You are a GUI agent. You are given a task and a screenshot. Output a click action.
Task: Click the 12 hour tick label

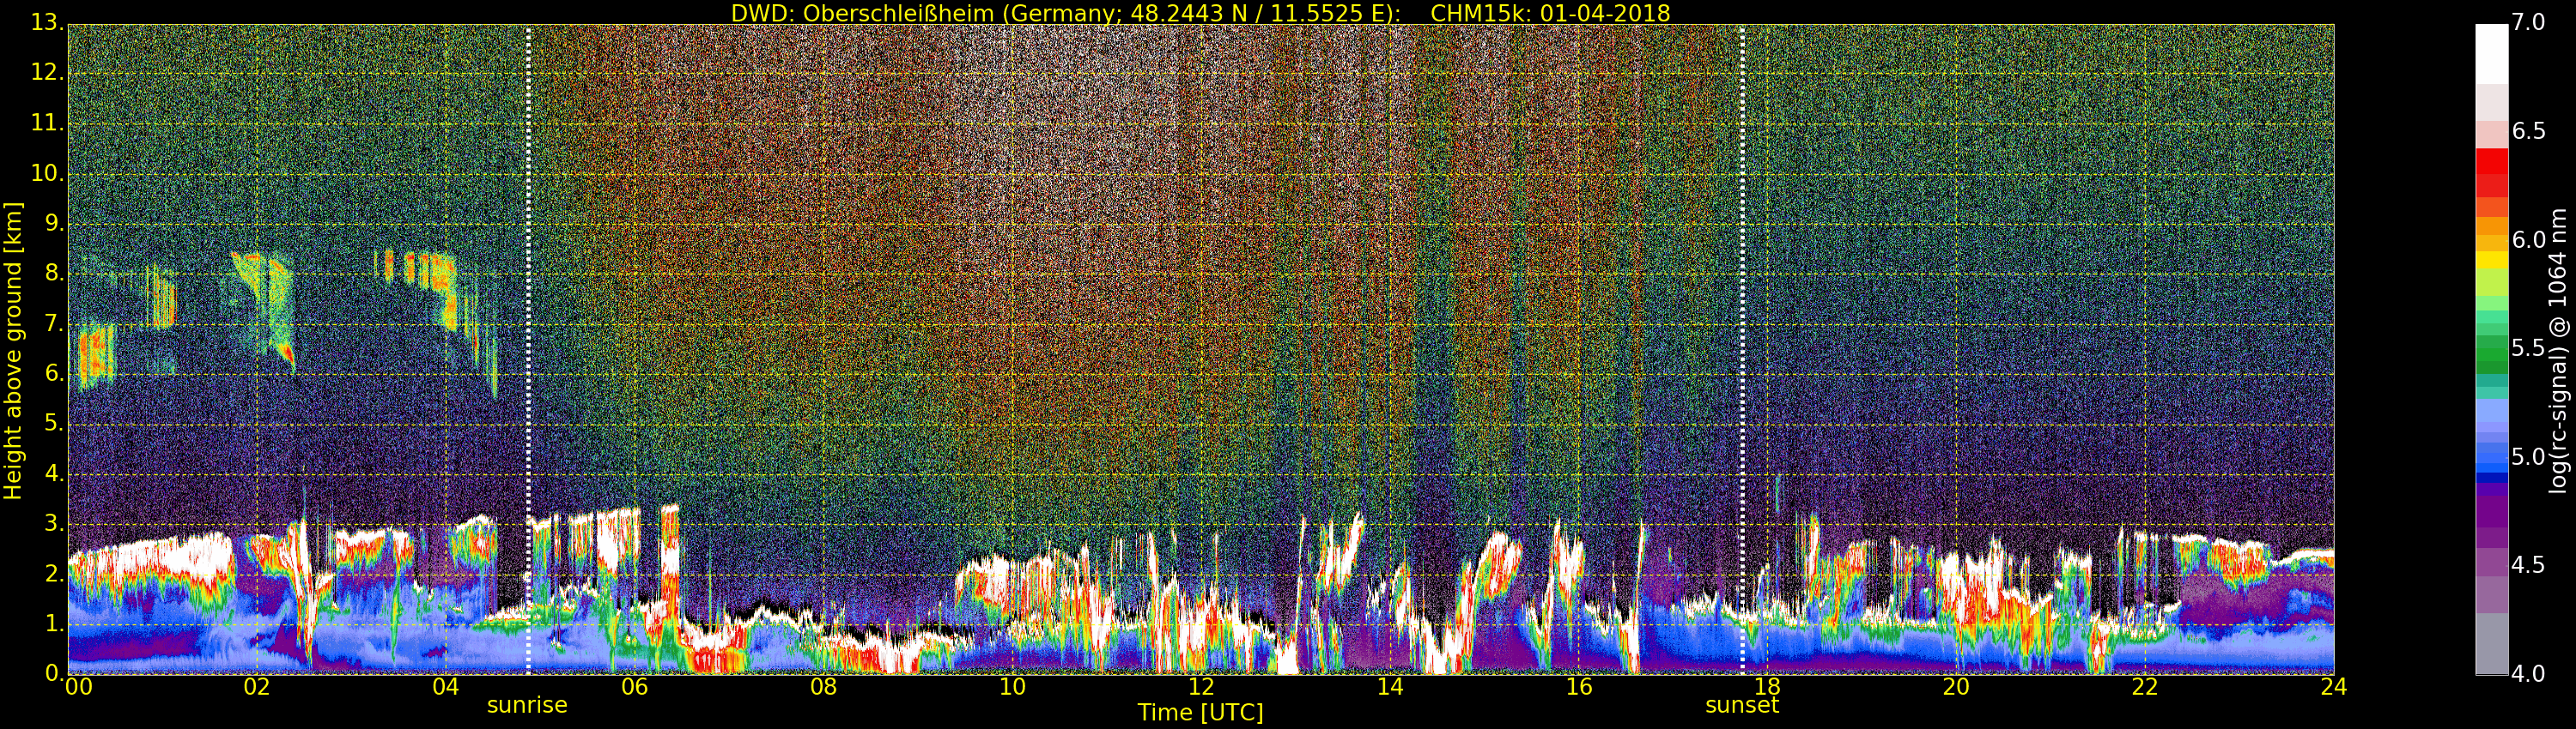click(x=1200, y=687)
